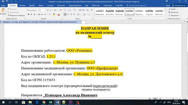Open the notification center icon
Viewport: 188px width, 105px height.
pos(184,102)
